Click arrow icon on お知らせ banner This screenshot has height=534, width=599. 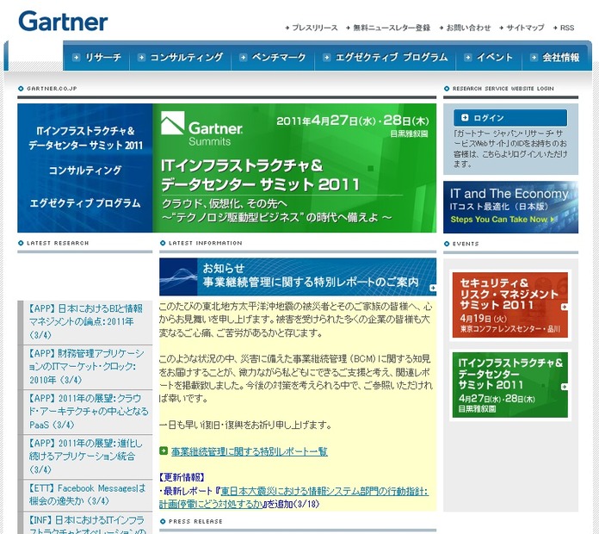[432, 288]
